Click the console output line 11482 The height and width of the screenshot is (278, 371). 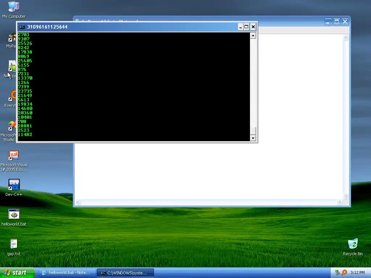click(x=25, y=135)
